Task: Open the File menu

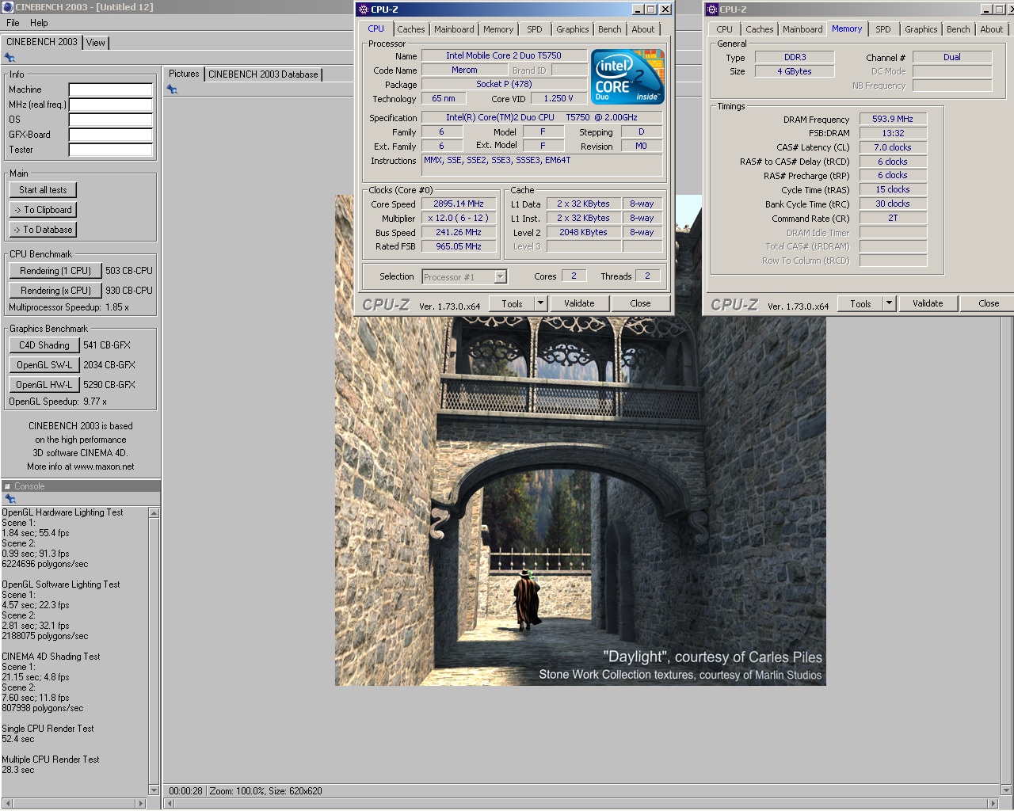Action: click(x=13, y=23)
